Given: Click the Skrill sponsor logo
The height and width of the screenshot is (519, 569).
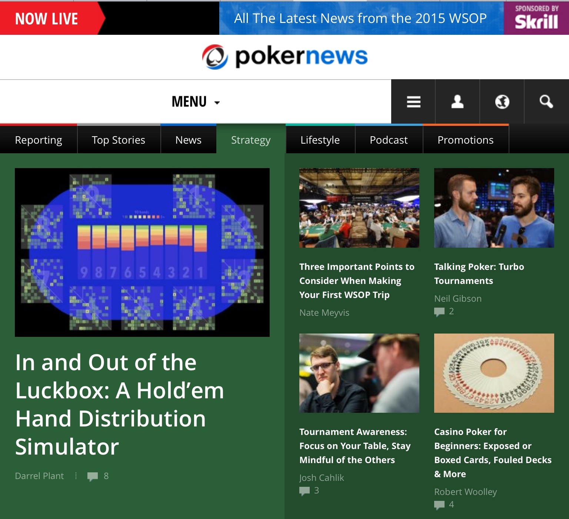Looking at the screenshot, I should point(536,18).
